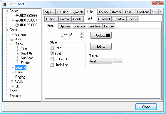This screenshot has width=166, height=114.
Task: Enable the Italic checkbox
Action: point(52,48)
